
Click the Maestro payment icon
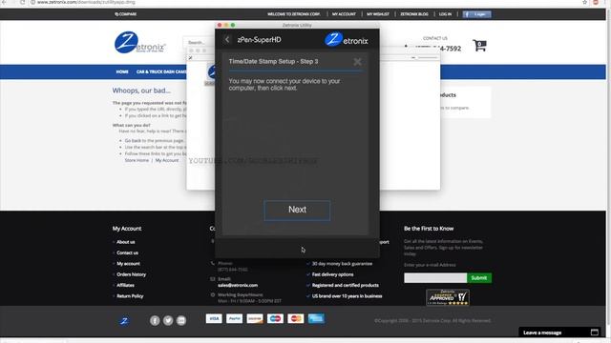275,319
